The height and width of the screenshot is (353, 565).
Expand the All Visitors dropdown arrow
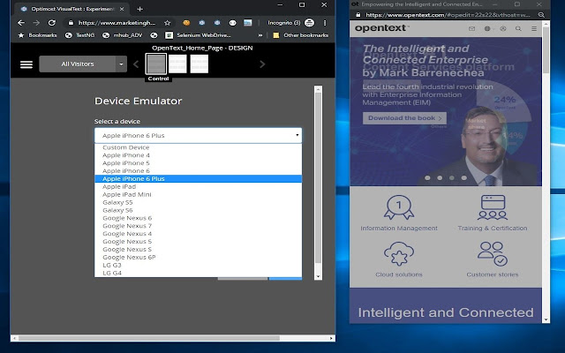[122, 64]
